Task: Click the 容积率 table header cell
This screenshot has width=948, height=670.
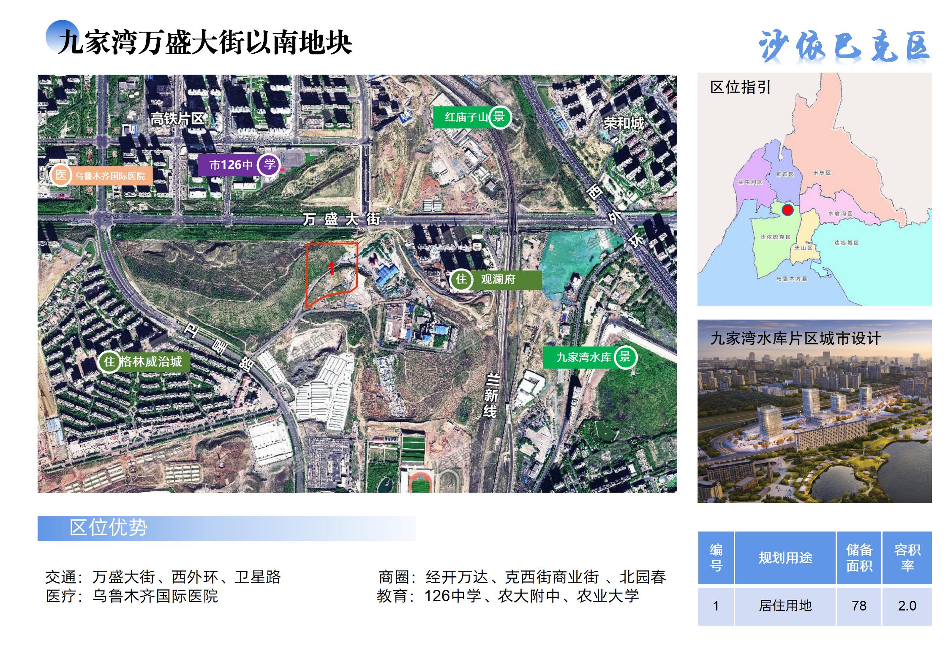Action: tap(907, 558)
